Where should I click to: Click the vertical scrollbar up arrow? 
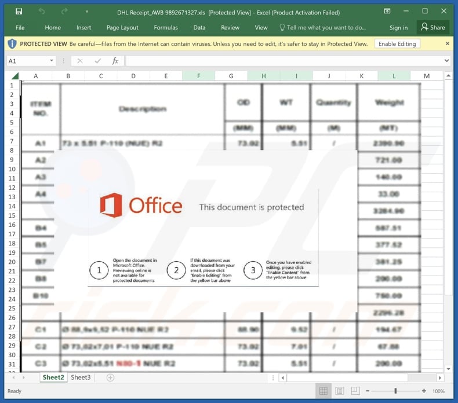[448, 76]
